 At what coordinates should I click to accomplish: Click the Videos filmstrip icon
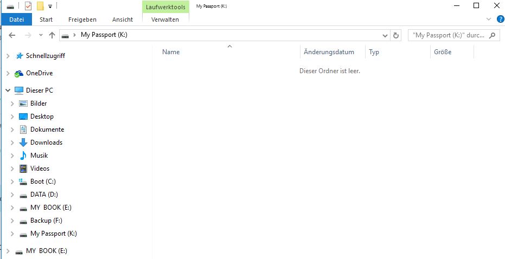pos(23,169)
